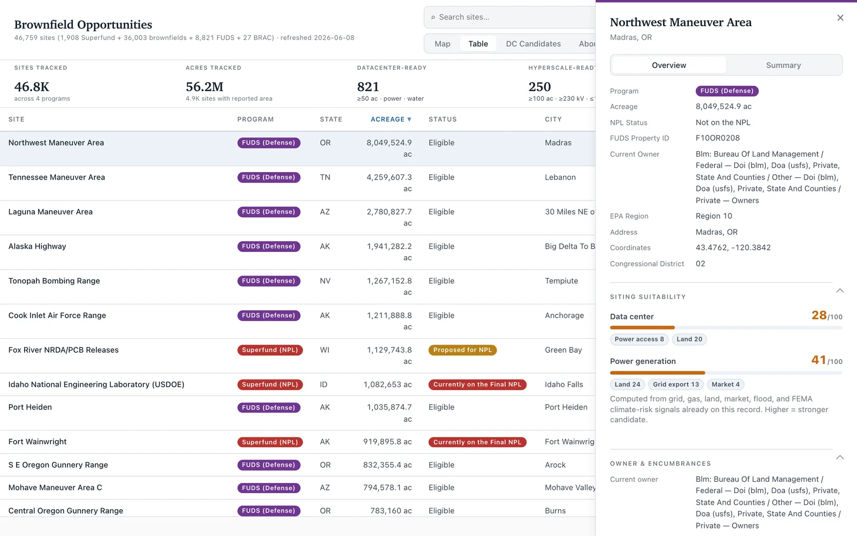Click the search magnifier icon
Viewport: 857px width, 536px height.
point(433,18)
